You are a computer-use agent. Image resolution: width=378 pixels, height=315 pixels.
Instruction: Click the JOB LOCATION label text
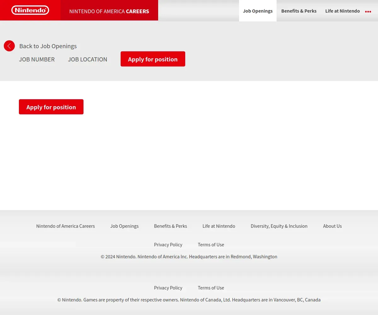(88, 59)
